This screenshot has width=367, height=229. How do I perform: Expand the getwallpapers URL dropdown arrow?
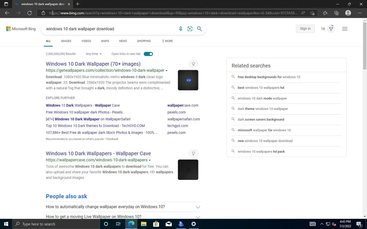(166, 71)
